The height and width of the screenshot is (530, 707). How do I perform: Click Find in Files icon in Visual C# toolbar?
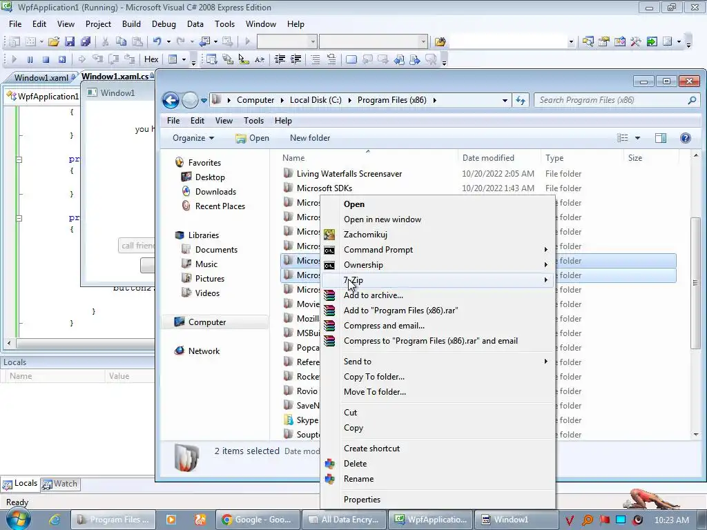(440, 41)
